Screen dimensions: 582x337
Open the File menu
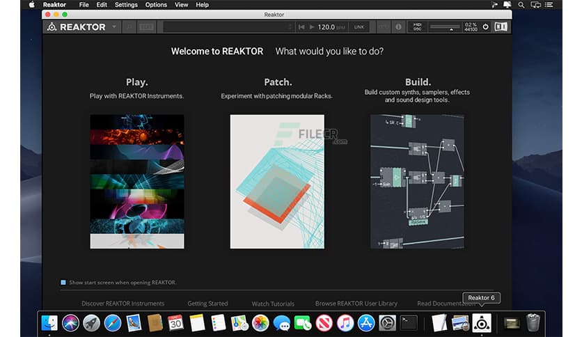(84, 5)
